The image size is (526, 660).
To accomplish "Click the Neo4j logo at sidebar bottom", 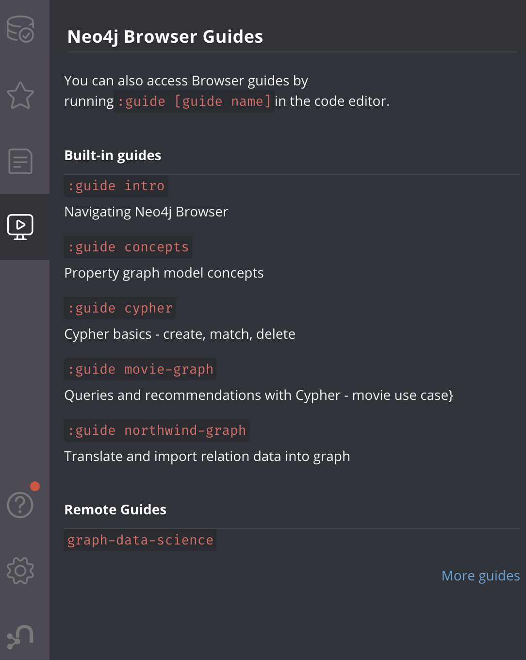I will (20, 636).
